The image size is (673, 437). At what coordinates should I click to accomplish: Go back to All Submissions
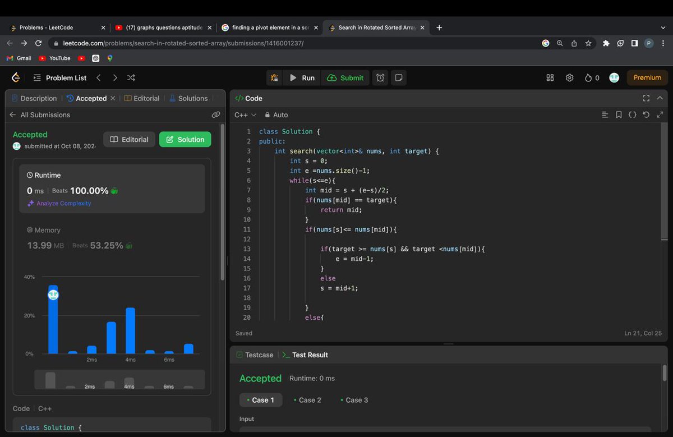coord(40,114)
